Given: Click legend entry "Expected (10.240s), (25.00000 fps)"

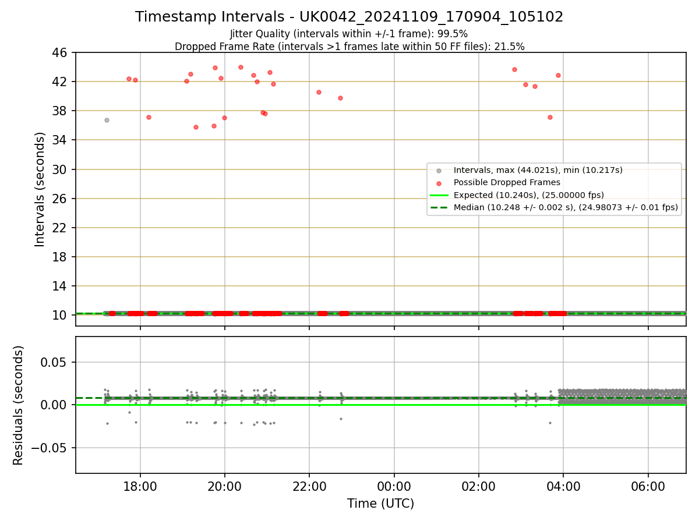Looking at the screenshot, I should pos(529,195).
